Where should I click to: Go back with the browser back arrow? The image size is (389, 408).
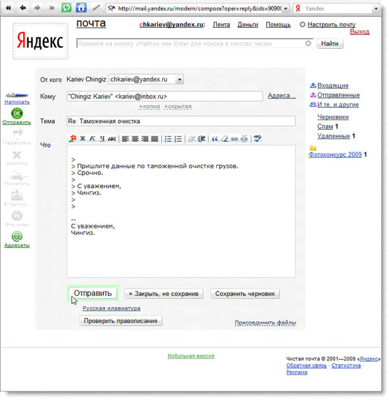point(23,8)
